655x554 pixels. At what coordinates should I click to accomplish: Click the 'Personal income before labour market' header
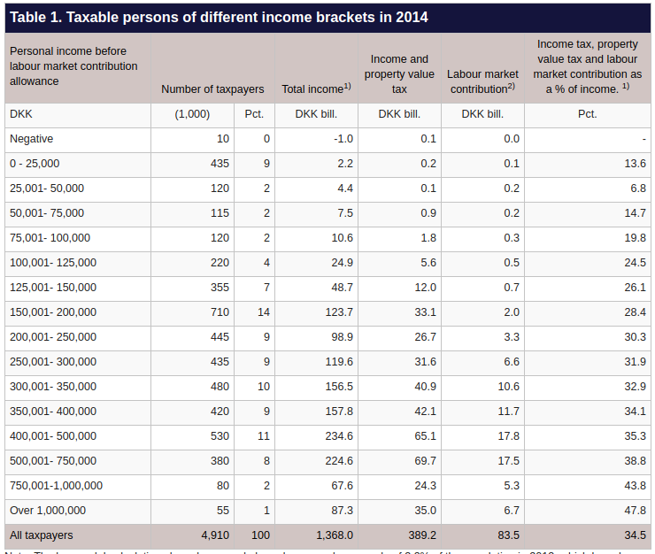point(73,66)
